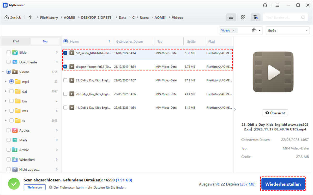Start a Tiefenscan

(x=35, y=187)
